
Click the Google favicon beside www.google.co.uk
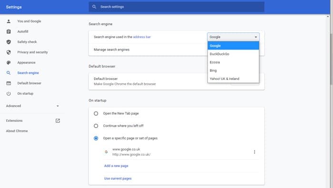tap(106, 152)
